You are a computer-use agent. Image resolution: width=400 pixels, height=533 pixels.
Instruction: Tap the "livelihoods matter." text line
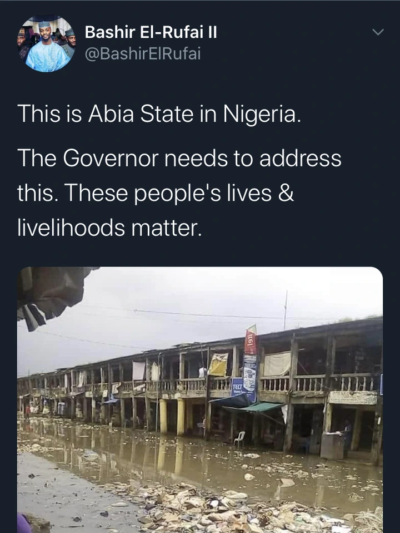coord(109,228)
